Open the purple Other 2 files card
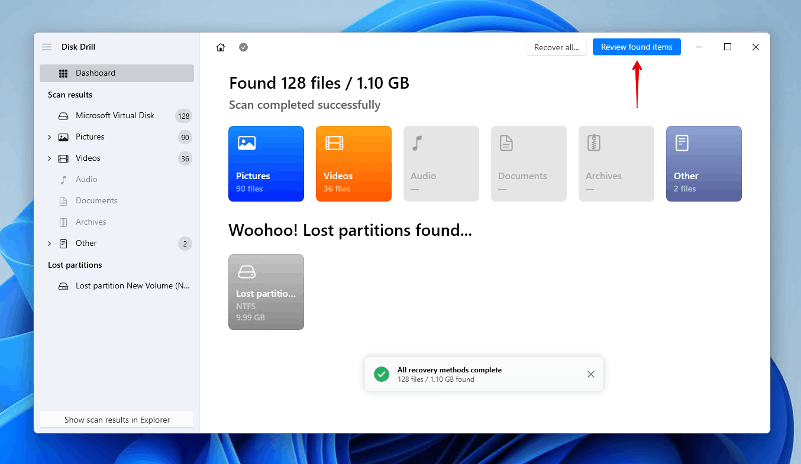The height and width of the screenshot is (464, 801). [704, 164]
